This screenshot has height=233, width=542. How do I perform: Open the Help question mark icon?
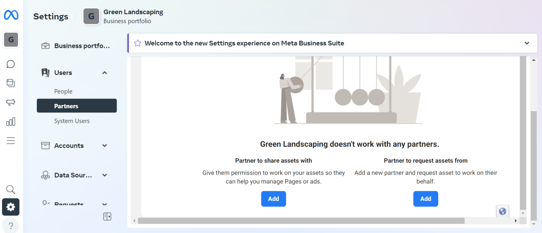pyautogui.click(x=11, y=226)
